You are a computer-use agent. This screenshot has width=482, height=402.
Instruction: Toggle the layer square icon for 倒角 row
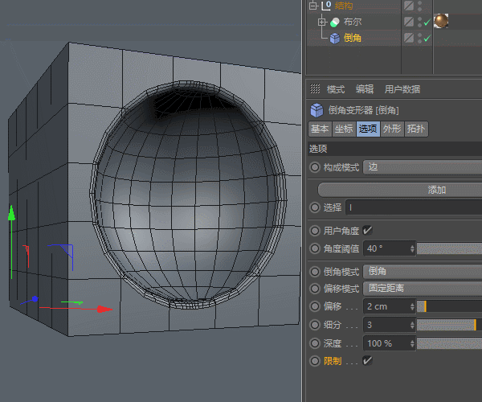click(409, 38)
